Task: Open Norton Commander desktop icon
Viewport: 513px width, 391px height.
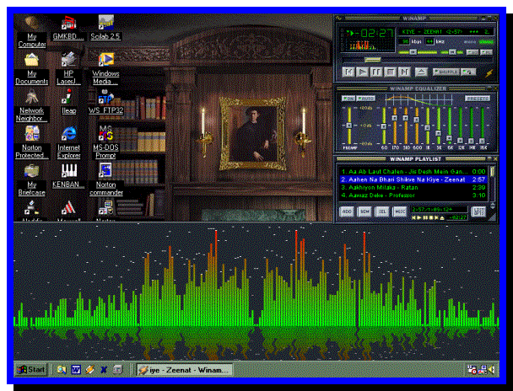Action: (106, 179)
